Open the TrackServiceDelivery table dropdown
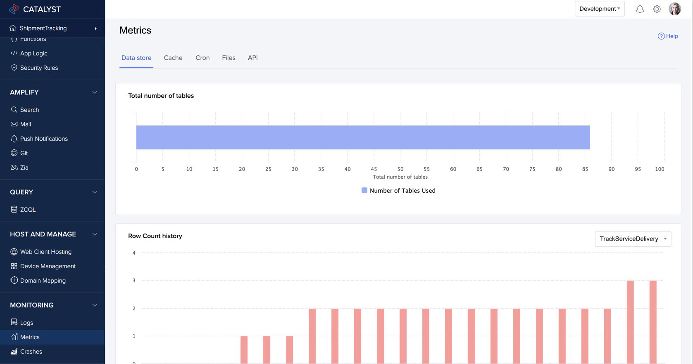 (633, 239)
